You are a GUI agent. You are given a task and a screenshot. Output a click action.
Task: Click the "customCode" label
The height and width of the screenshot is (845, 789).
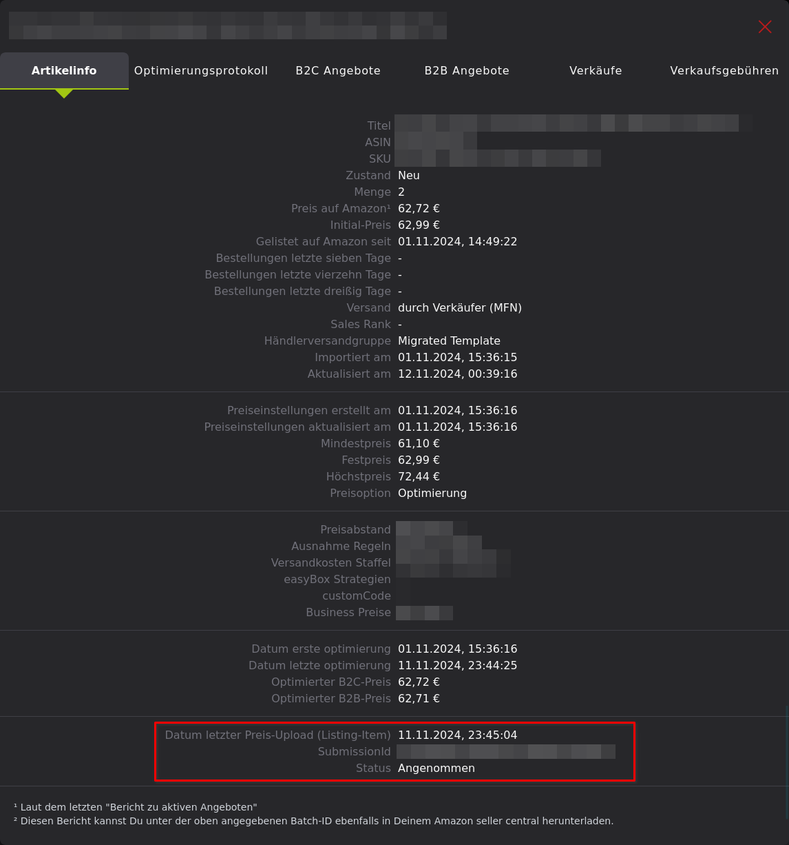point(357,595)
